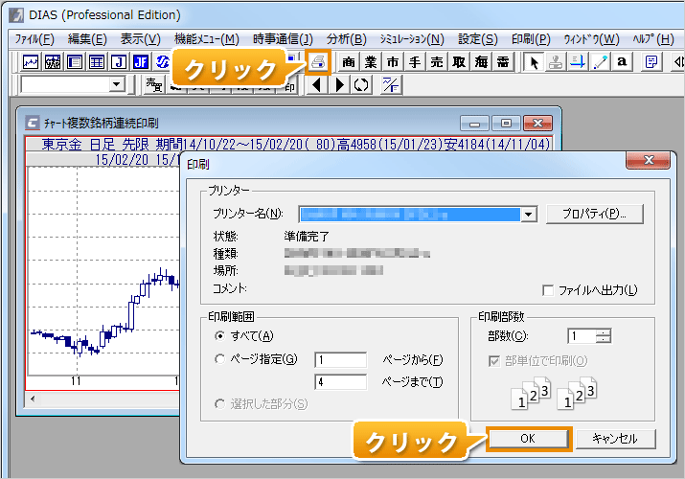This screenshot has height=479, width=685.
Task: Enable the ファイルへ出力 checkbox
Action: click(x=549, y=290)
